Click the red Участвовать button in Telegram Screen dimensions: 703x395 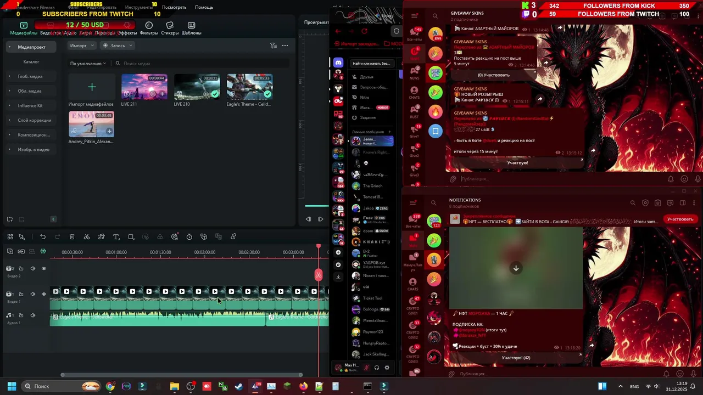pos(680,219)
